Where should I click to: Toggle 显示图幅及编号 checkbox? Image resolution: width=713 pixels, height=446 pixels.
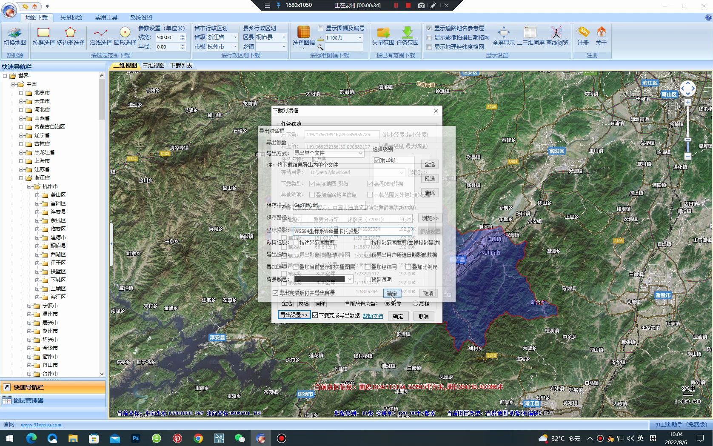pyautogui.click(x=321, y=28)
